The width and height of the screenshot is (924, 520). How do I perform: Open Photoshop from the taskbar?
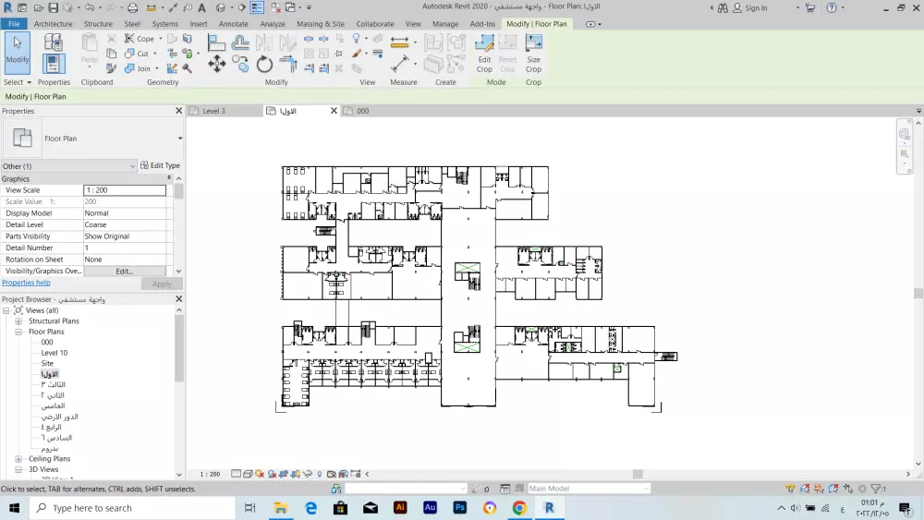coord(459,508)
